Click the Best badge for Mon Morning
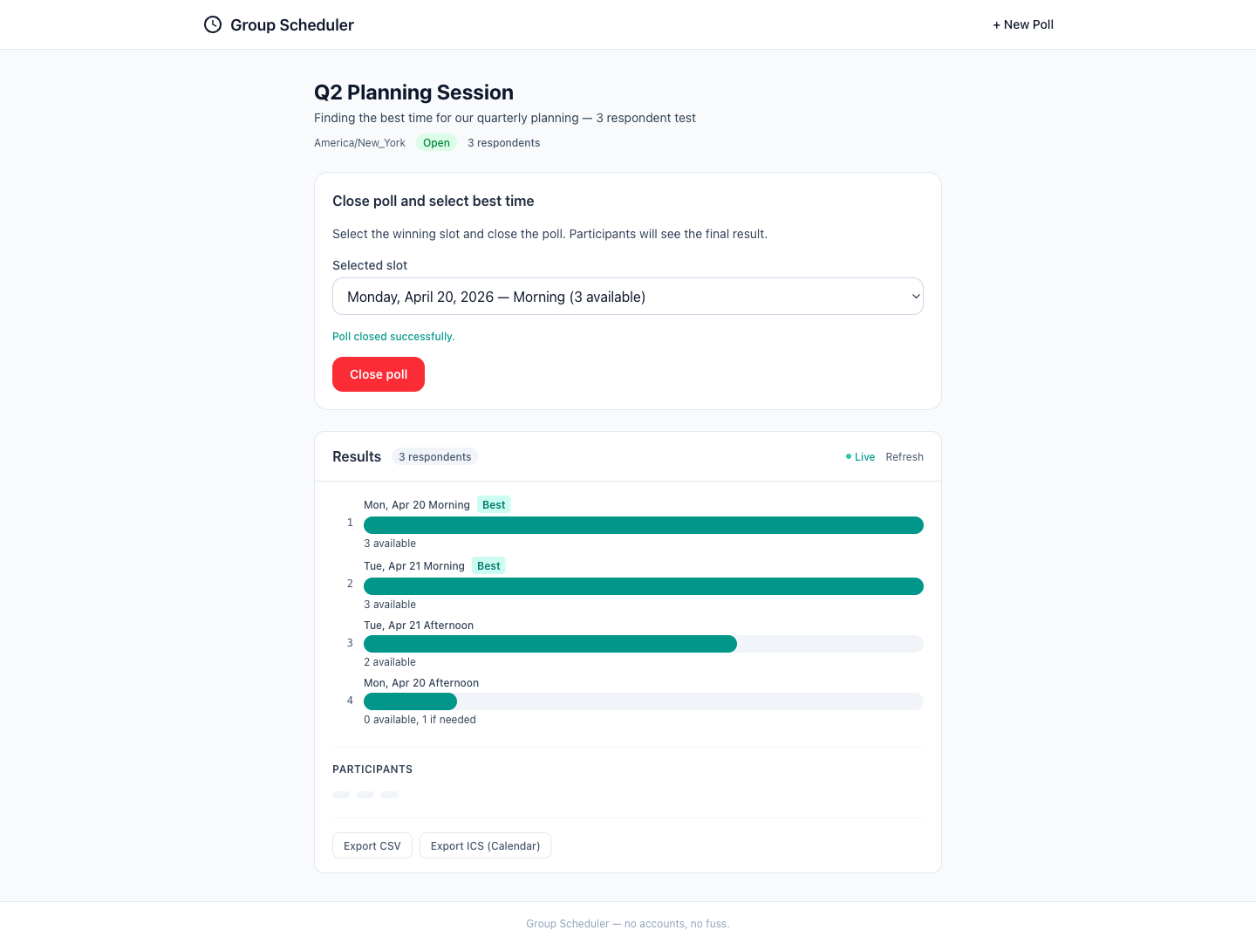1256x944 pixels. tap(494, 505)
